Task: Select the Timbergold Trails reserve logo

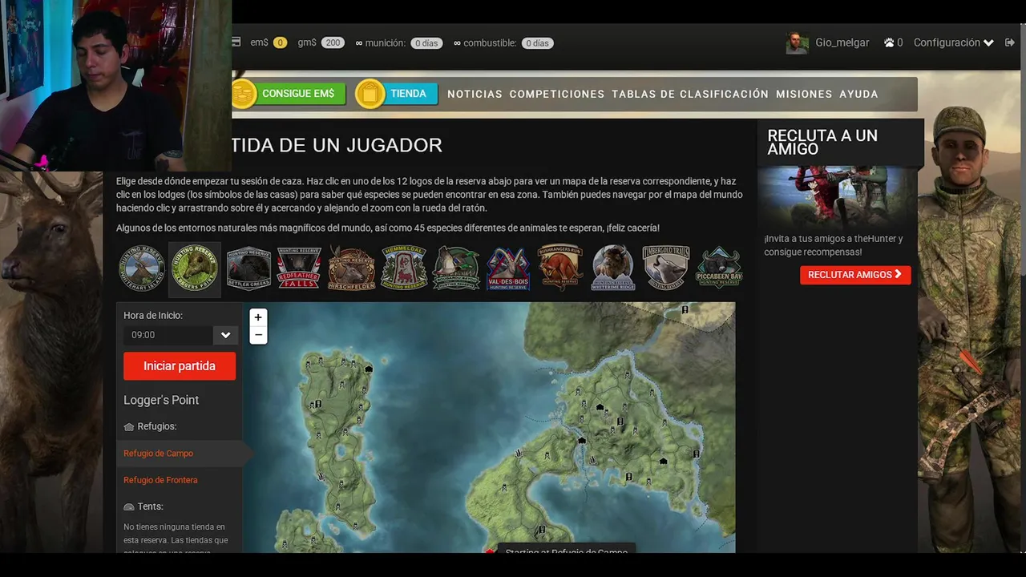Action: click(665, 268)
